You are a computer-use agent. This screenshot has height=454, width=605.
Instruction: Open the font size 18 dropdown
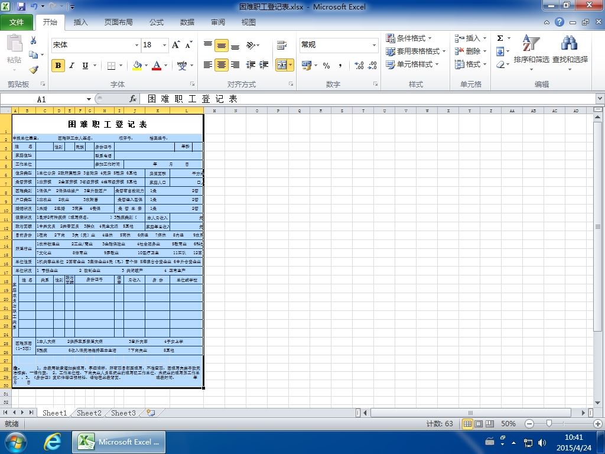tap(164, 45)
